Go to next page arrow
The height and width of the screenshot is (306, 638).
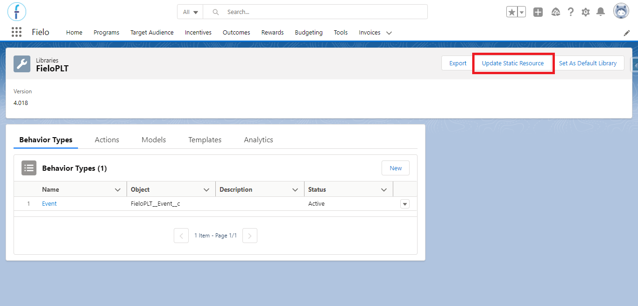(250, 236)
